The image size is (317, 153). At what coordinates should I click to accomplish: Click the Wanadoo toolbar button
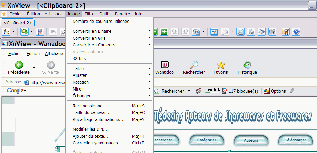coord(164,68)
